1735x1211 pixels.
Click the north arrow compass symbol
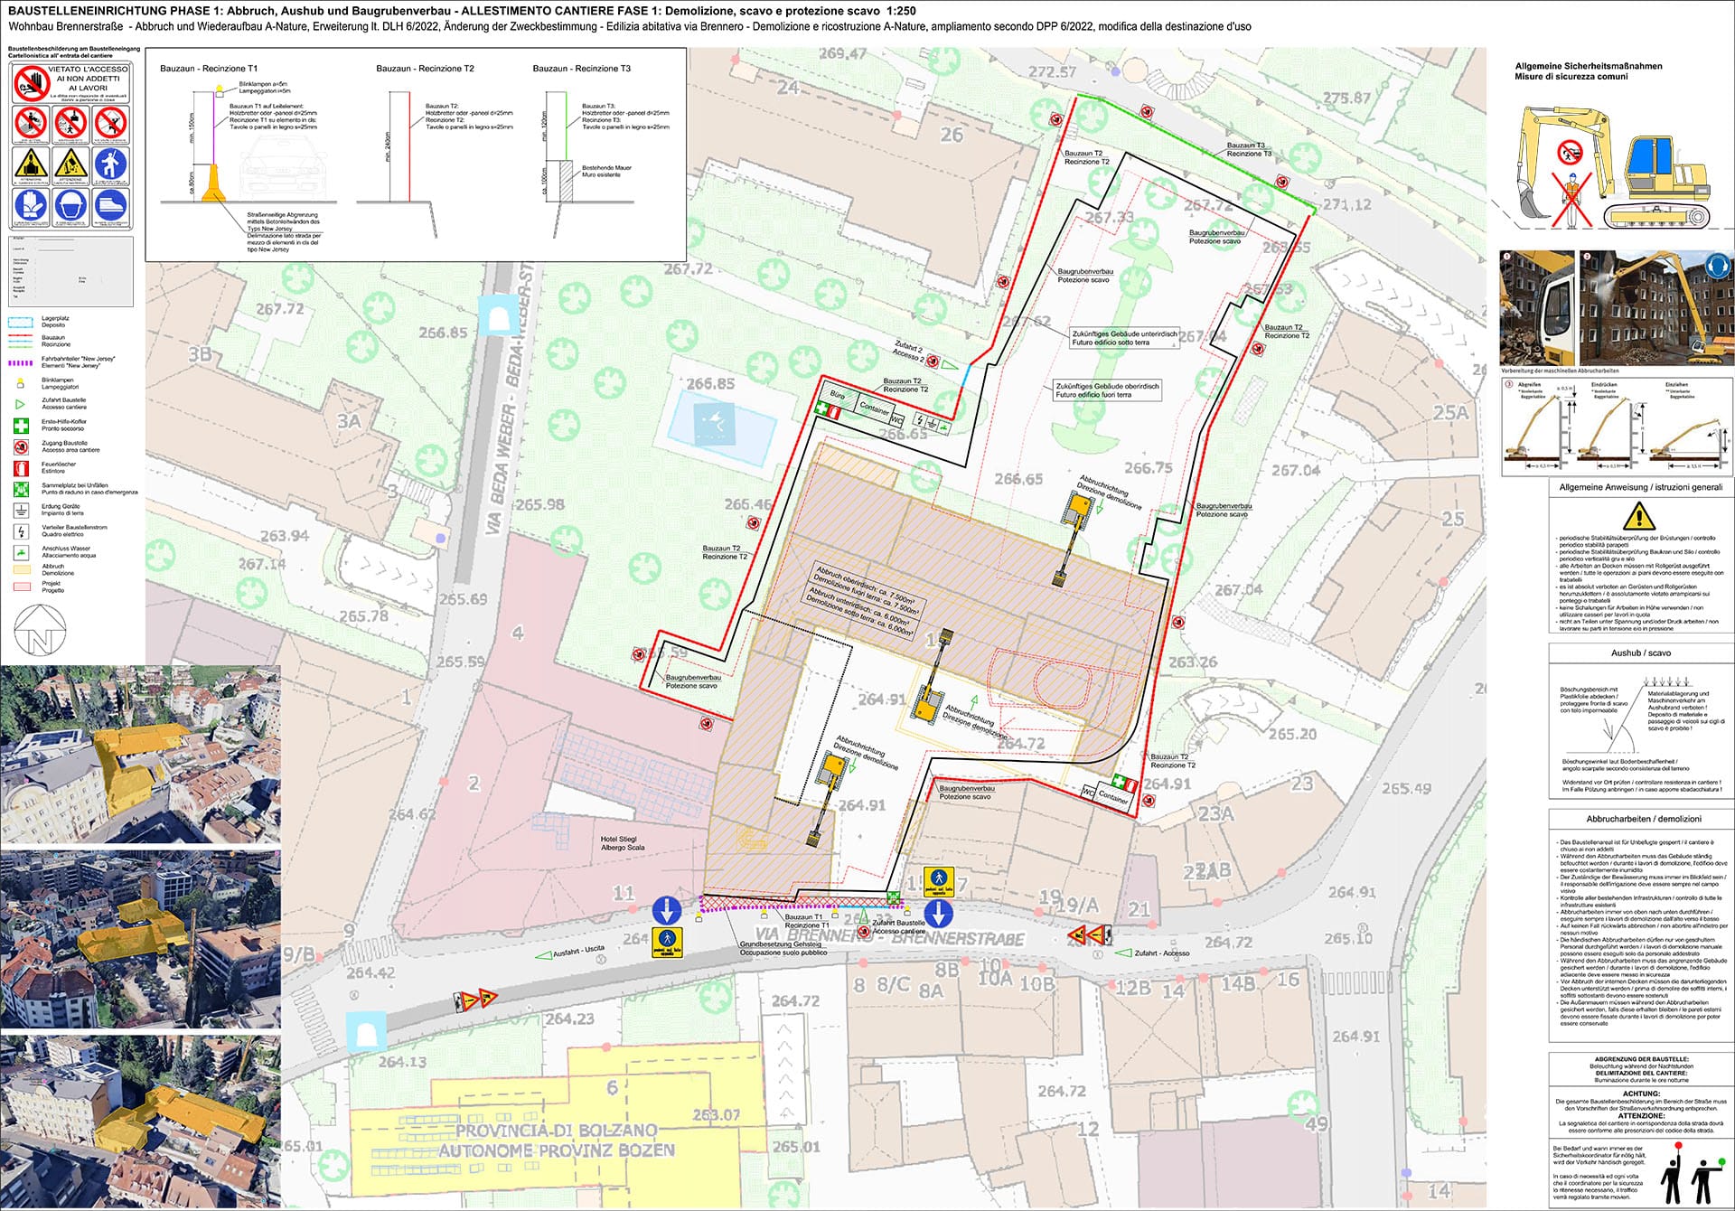tap(40, 629)
